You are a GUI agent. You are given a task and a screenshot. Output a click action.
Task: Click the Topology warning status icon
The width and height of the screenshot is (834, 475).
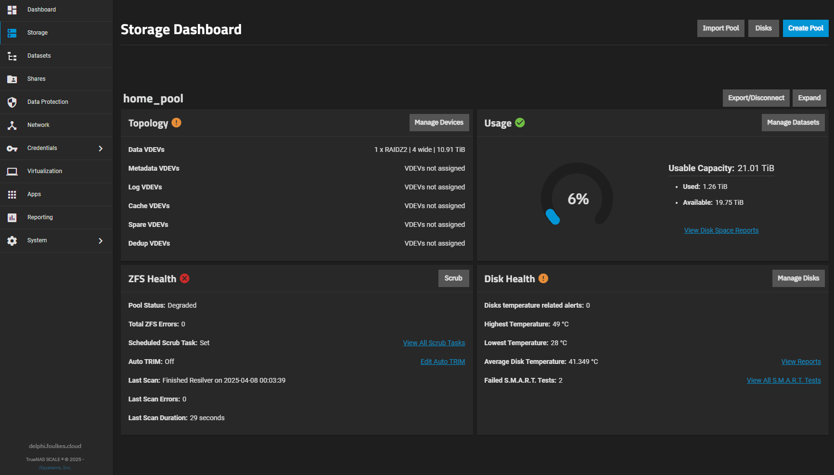177,123
